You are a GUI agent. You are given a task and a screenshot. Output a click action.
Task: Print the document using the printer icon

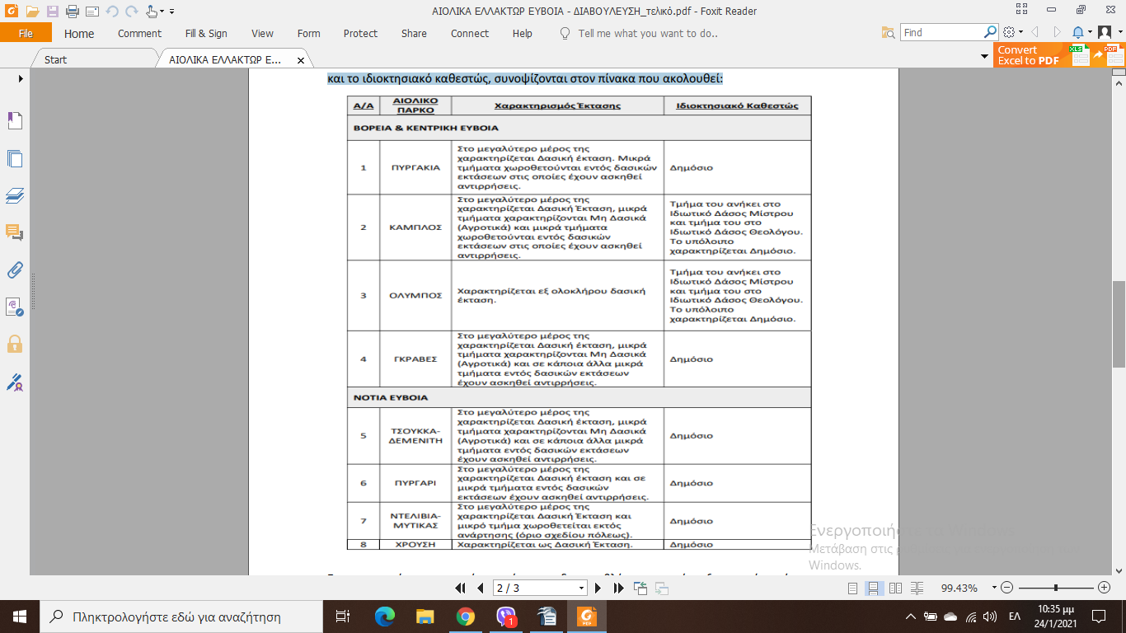click(72, 12)
